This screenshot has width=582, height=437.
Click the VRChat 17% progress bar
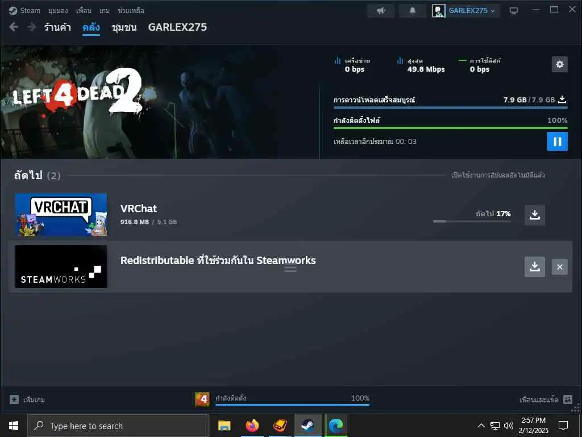pyautogui.click(x=471, y=221)
